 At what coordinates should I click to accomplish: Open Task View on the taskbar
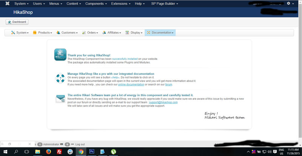click(26, 152)
